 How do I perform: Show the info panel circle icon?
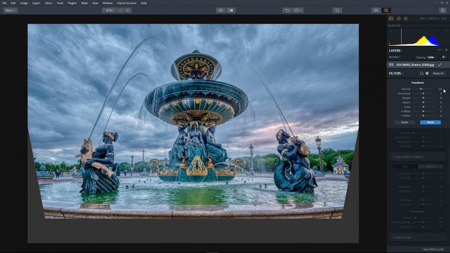406,19
